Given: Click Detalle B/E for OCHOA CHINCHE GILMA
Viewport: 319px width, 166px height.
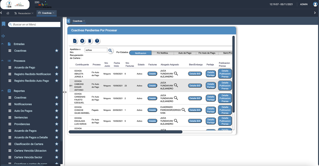Looking at the screenshot, I should click(195, 110).
